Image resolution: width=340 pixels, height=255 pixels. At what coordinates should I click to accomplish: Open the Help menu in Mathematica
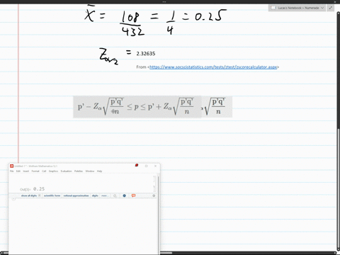coord(99,171)
